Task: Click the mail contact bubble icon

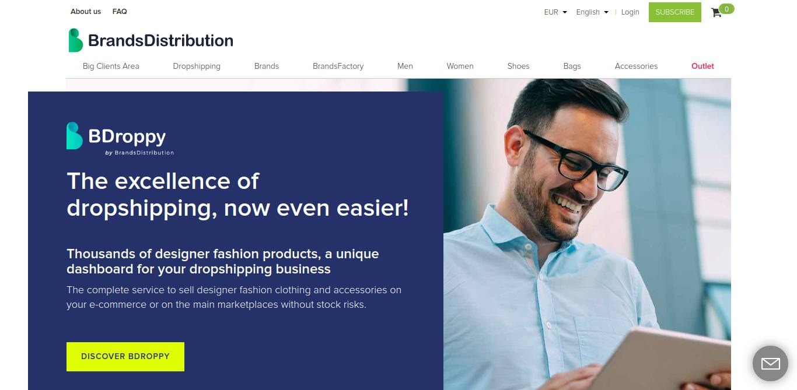Action: coord(770,364)
